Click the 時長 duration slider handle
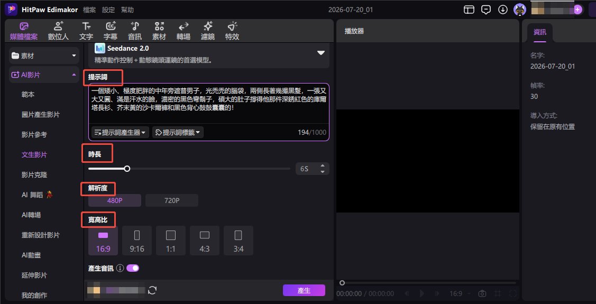This screenshot has width=596, height=304. 127,168
